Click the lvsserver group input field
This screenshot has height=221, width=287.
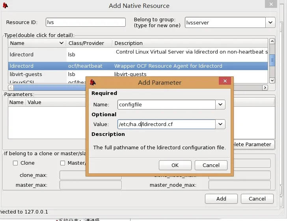click(225, 22)
